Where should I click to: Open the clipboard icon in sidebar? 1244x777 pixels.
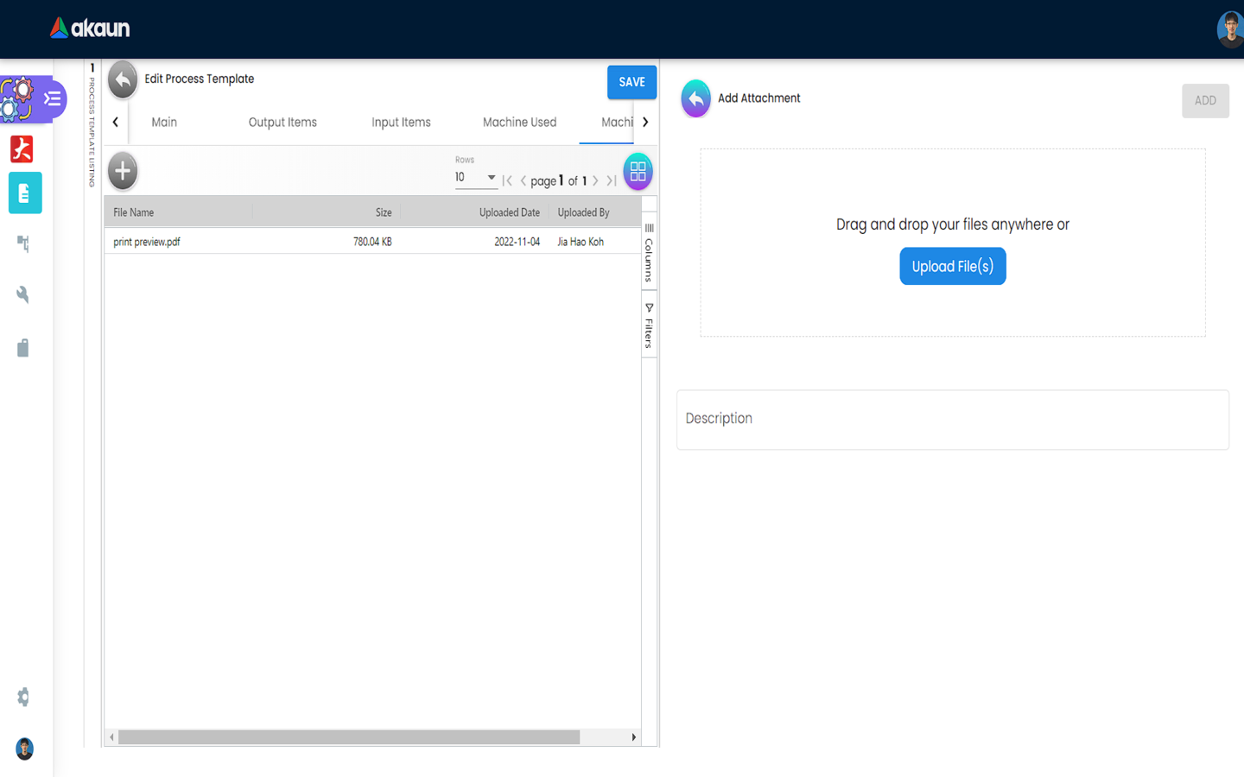coord(23,348)
